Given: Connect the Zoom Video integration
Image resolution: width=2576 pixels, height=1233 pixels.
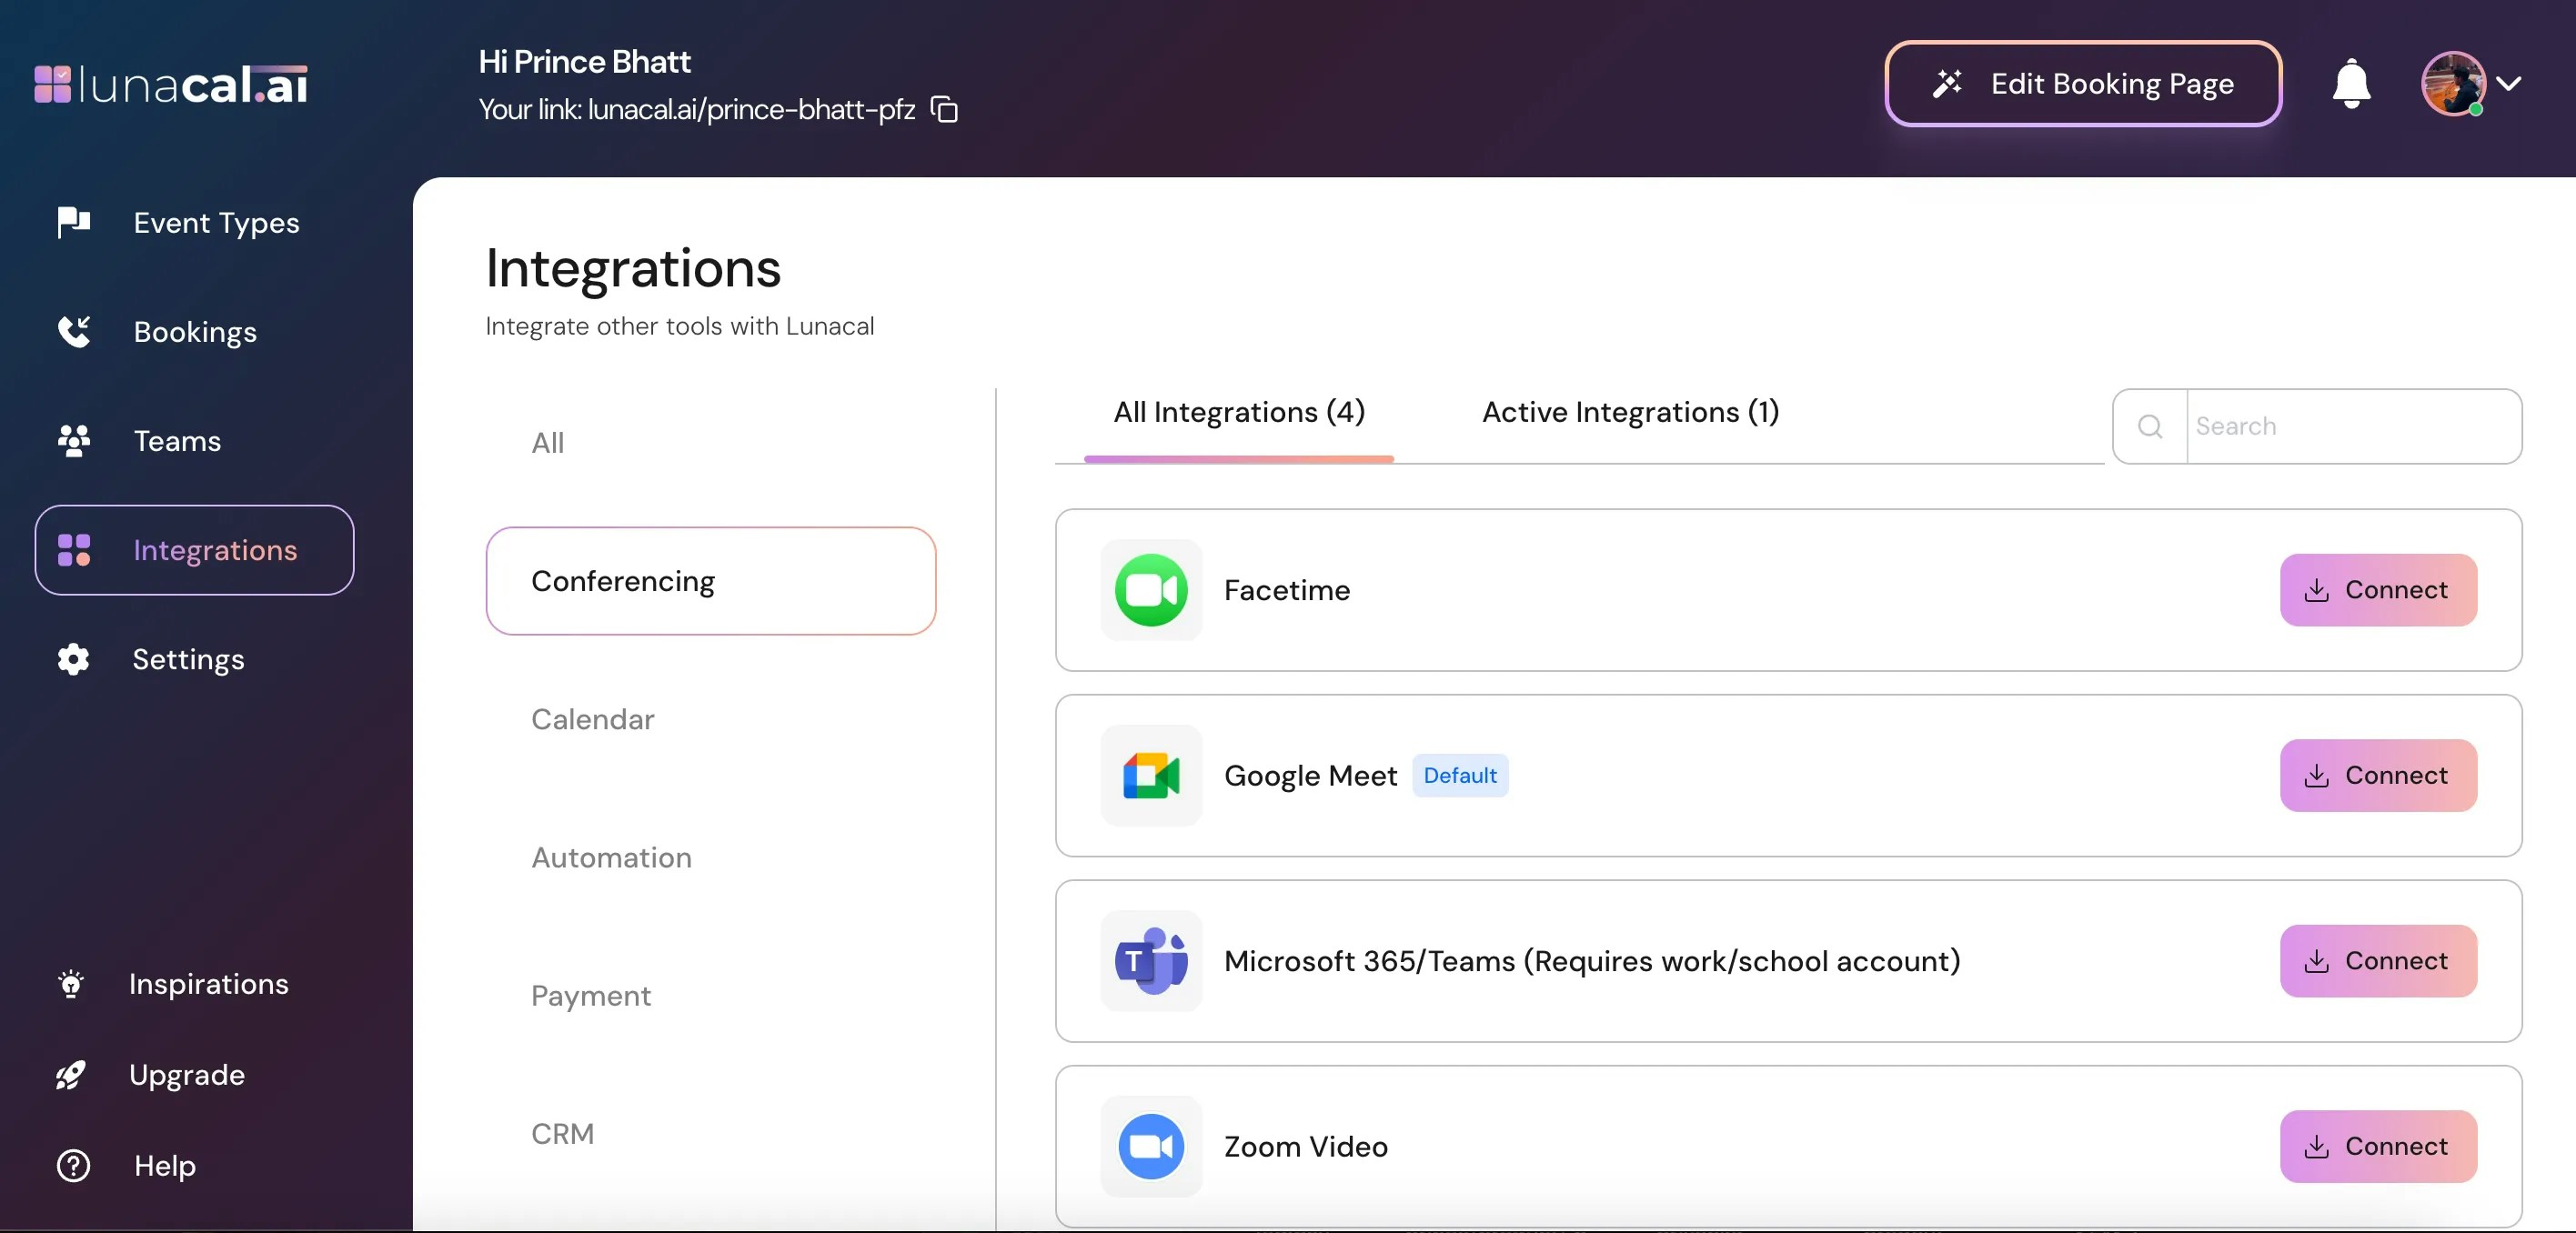Looking at the screenshot, I should pos(2378,1146).
